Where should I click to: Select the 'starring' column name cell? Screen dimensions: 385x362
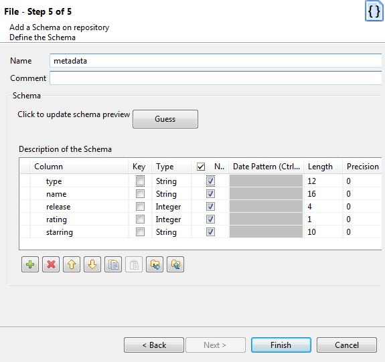[x=79, y=232]
